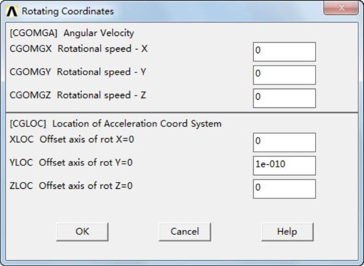Click the ZLOC offset input field
The height and width of the screenshot is (266, 364).
tap(284, 188)
